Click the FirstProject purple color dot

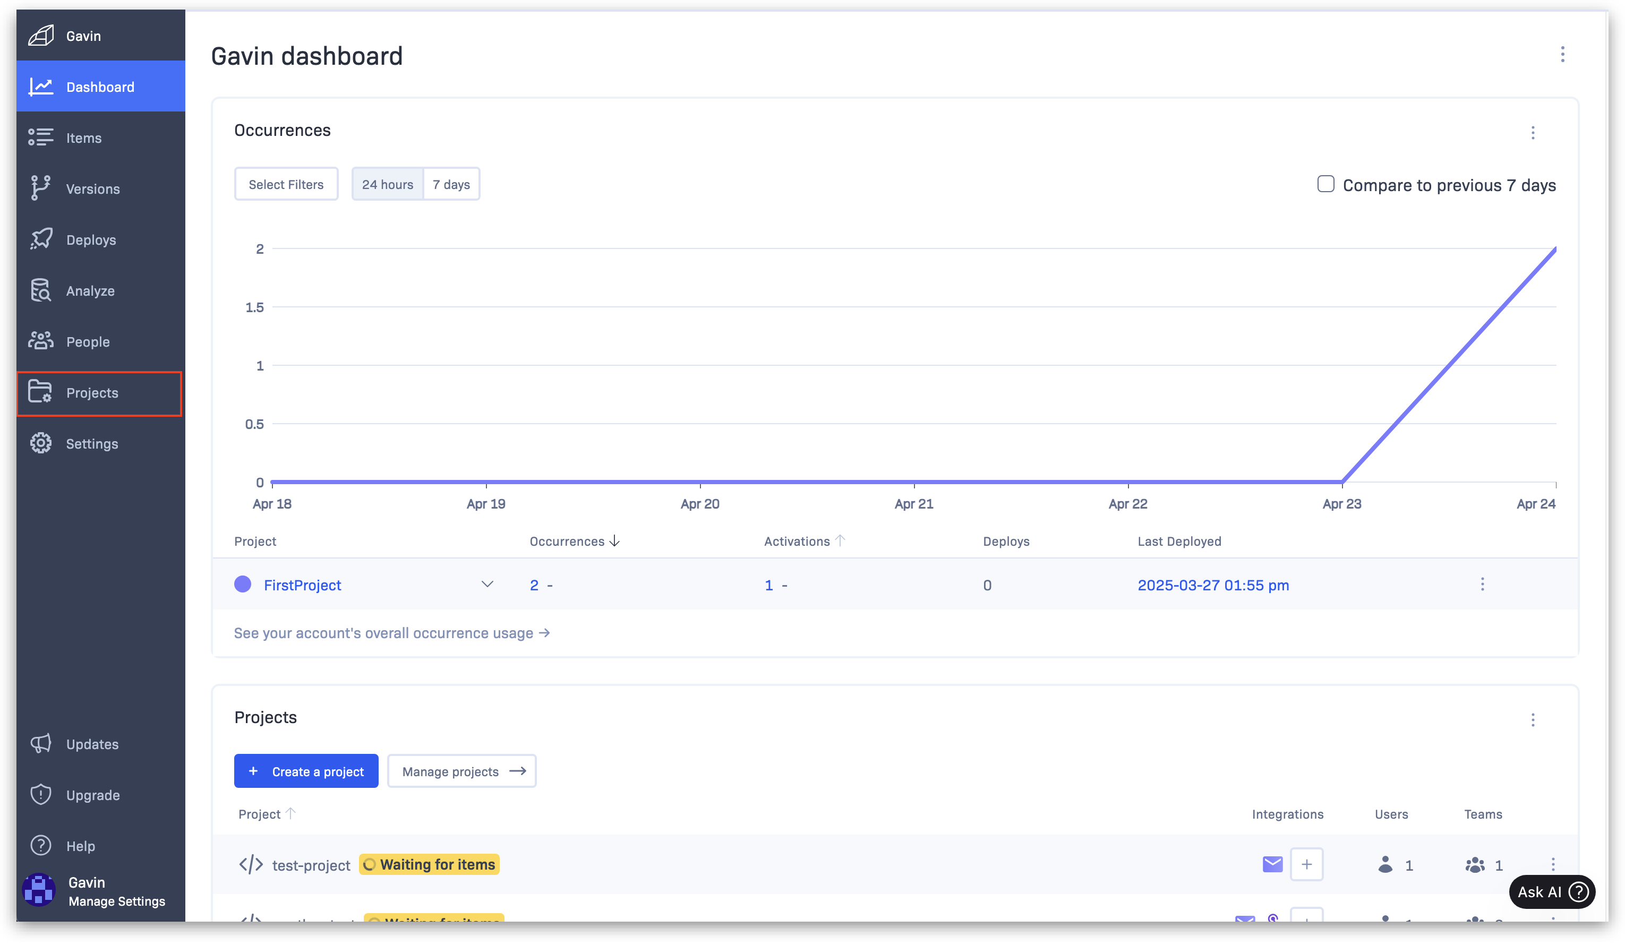pyautogui.click(x=243, y=584)
